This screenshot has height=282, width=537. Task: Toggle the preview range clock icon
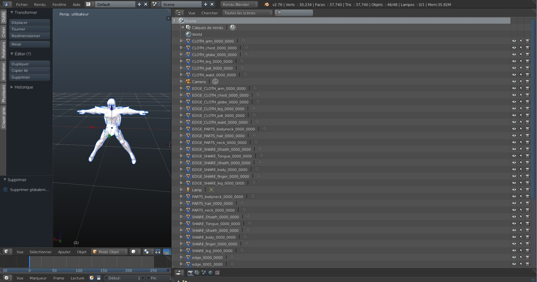tap(91, 278)
